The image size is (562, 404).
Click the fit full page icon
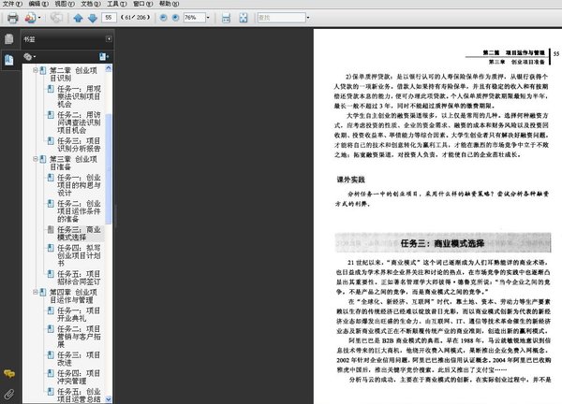tap(244, 18)
